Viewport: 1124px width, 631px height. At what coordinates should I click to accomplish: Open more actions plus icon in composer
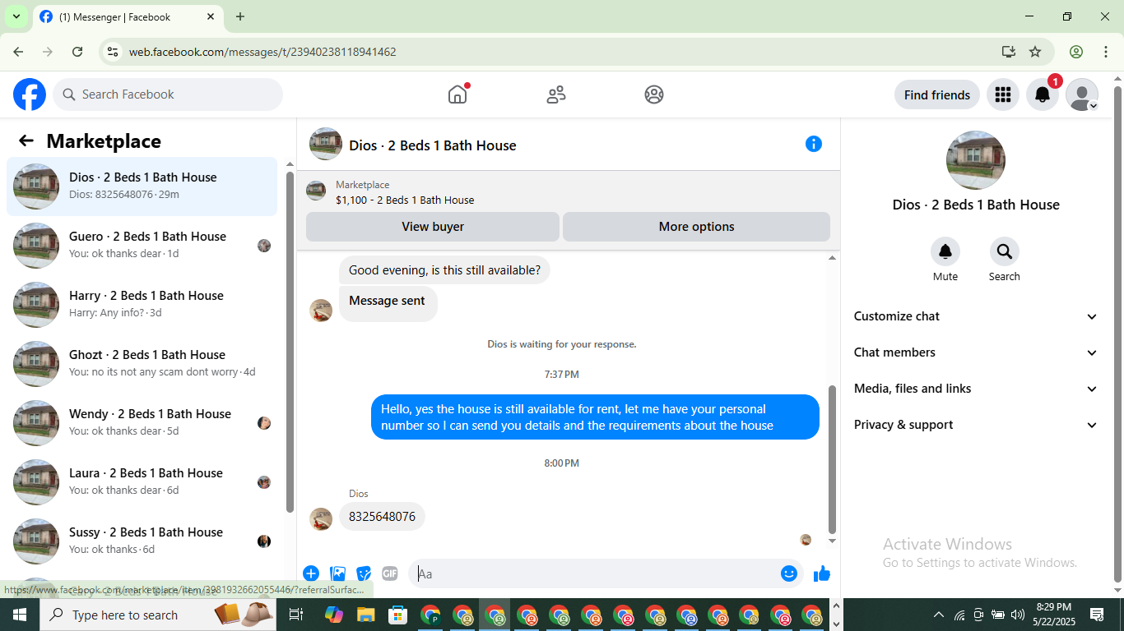311,573
